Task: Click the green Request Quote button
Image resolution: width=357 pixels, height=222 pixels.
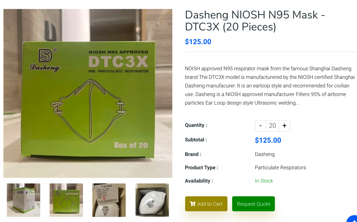Action: [253, 204]
